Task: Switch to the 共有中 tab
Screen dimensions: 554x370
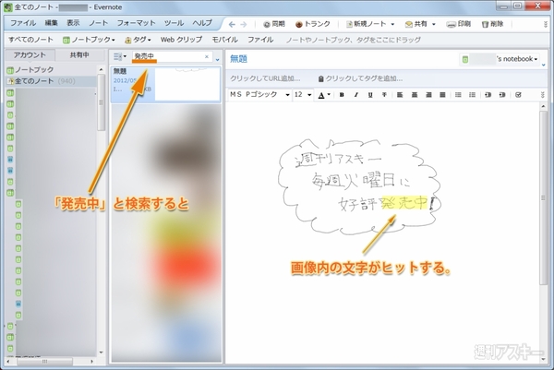Action: coord(79,55)
